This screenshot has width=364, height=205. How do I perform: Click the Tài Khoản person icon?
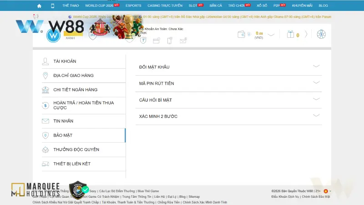click(x=45, y=61)
